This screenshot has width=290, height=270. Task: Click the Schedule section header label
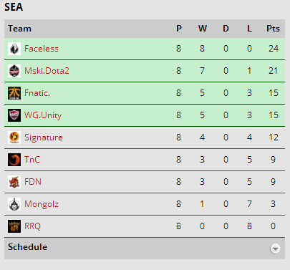click(x=27, y=247)
